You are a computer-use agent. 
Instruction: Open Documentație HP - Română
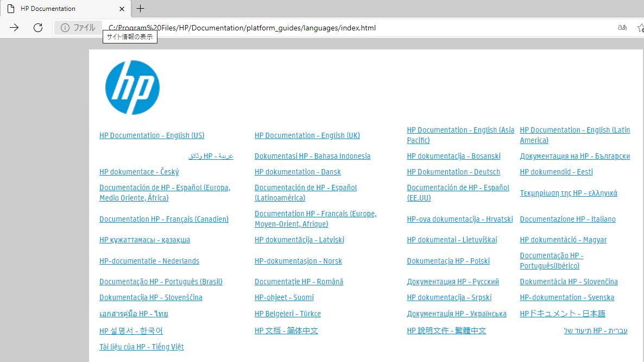299,282
